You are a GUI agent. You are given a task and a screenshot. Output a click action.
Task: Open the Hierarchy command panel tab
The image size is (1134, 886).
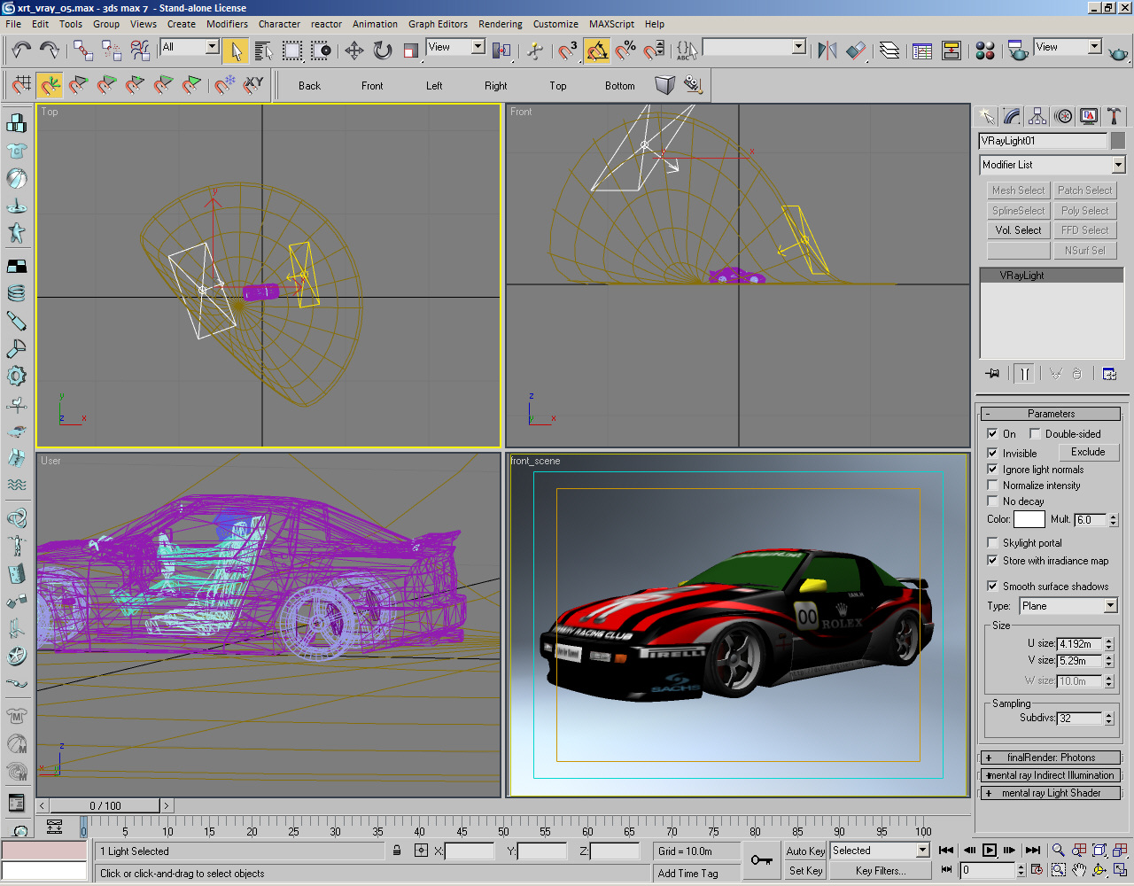[1037, 117]
